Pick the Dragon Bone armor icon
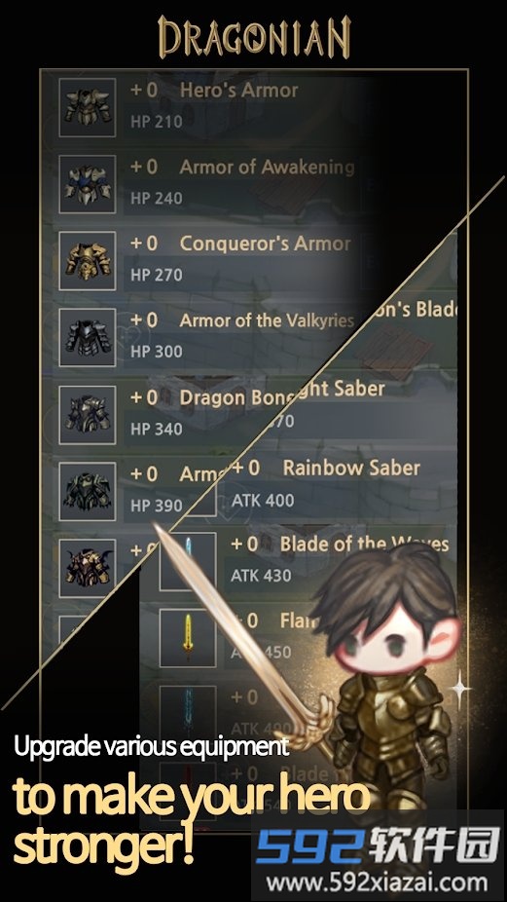507x902 pixels. point(88,415)
